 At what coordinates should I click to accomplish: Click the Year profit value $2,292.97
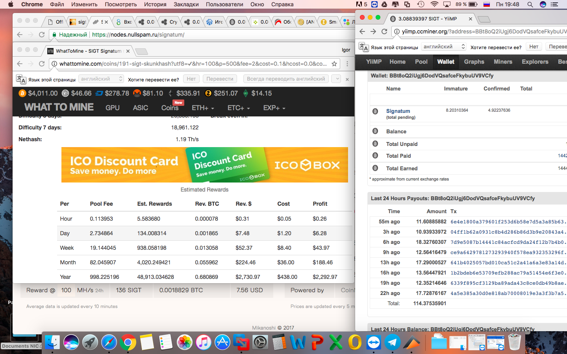tap(325, 277)
